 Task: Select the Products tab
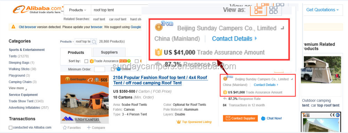pyautogui.click(x=76, y=53)
